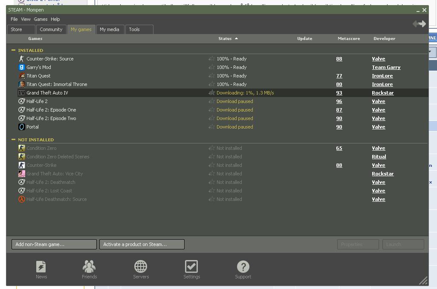Open the Friends icon
The height and width of the screenshot is (289, 437).
pos(89,266)
